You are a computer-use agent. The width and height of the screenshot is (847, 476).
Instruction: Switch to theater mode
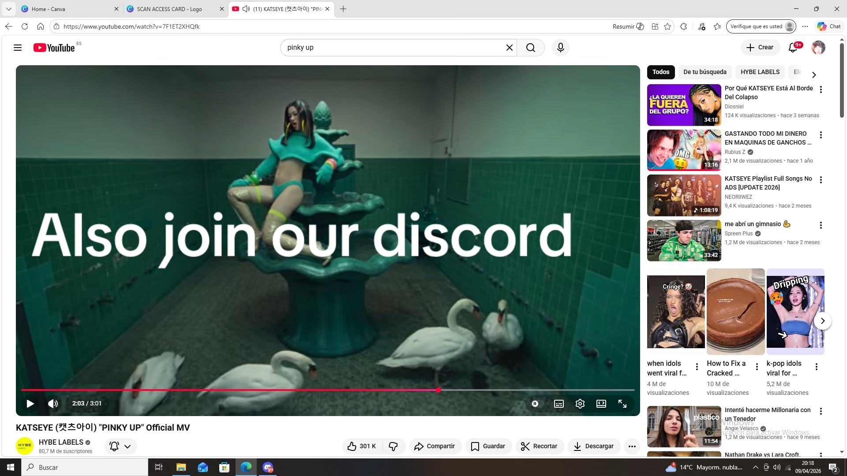pyautogui.click(x=601, y=403)
